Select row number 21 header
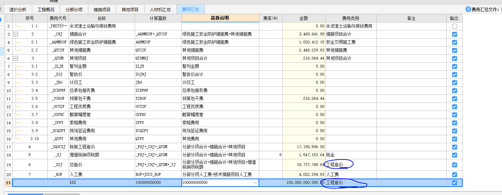Image resolution: width=502 pixels, height=195 pixels. point(8,183)
